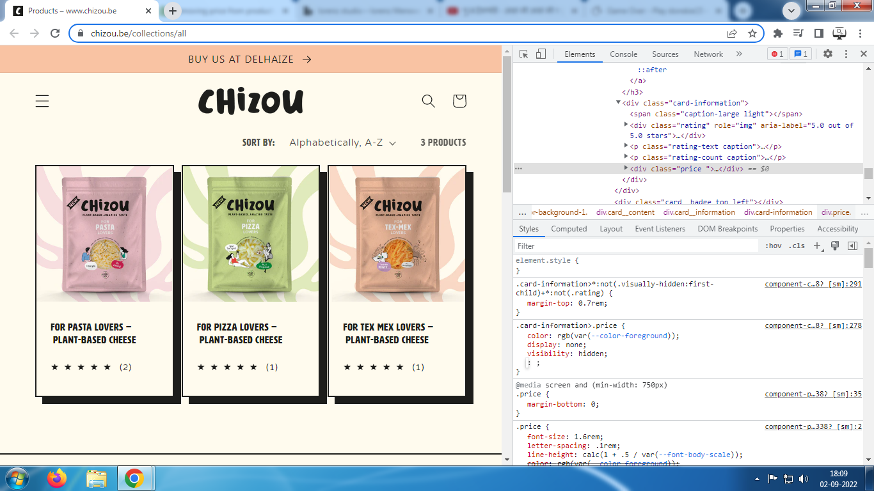Open the Computed styles tab

tap(569, 229)
